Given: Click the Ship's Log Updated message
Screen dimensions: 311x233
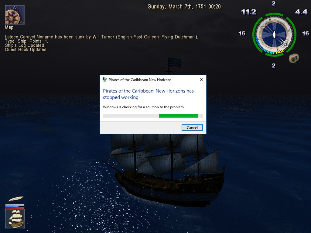Looking at the screenshot, I should tap(24, 46).
